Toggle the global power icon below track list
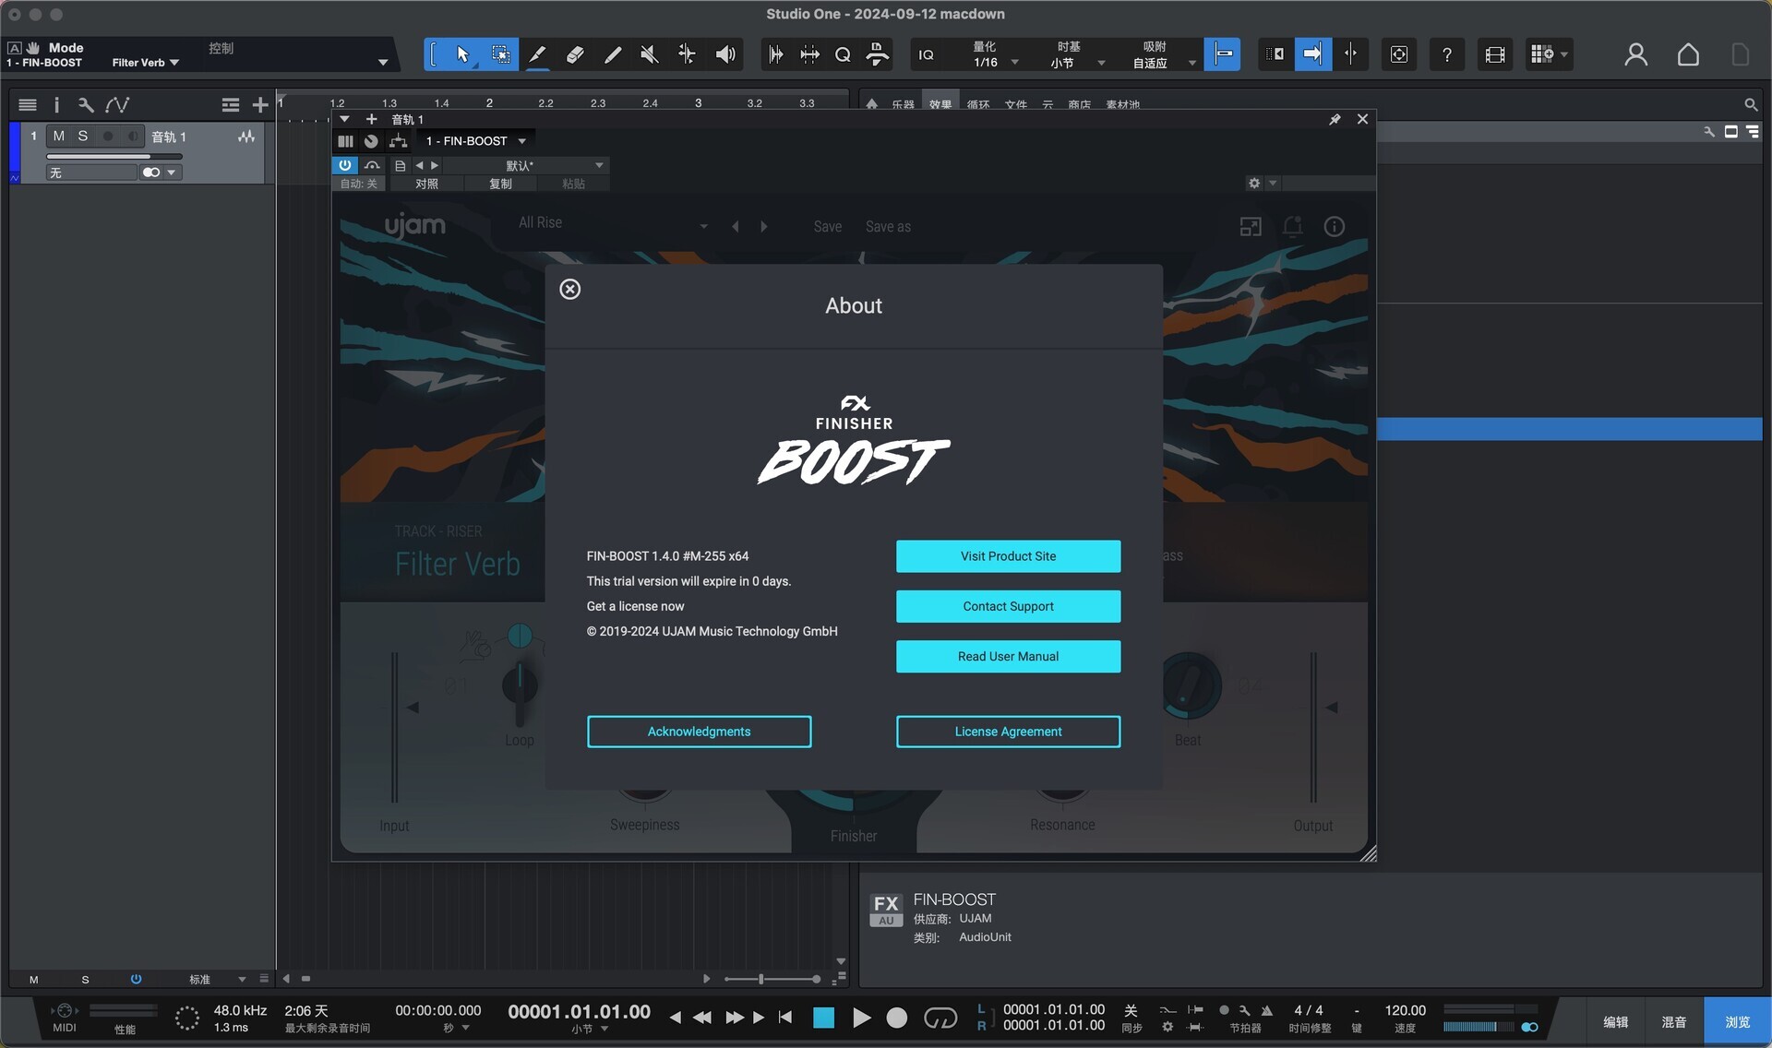1772x1048 pixels. coord(136,979)
